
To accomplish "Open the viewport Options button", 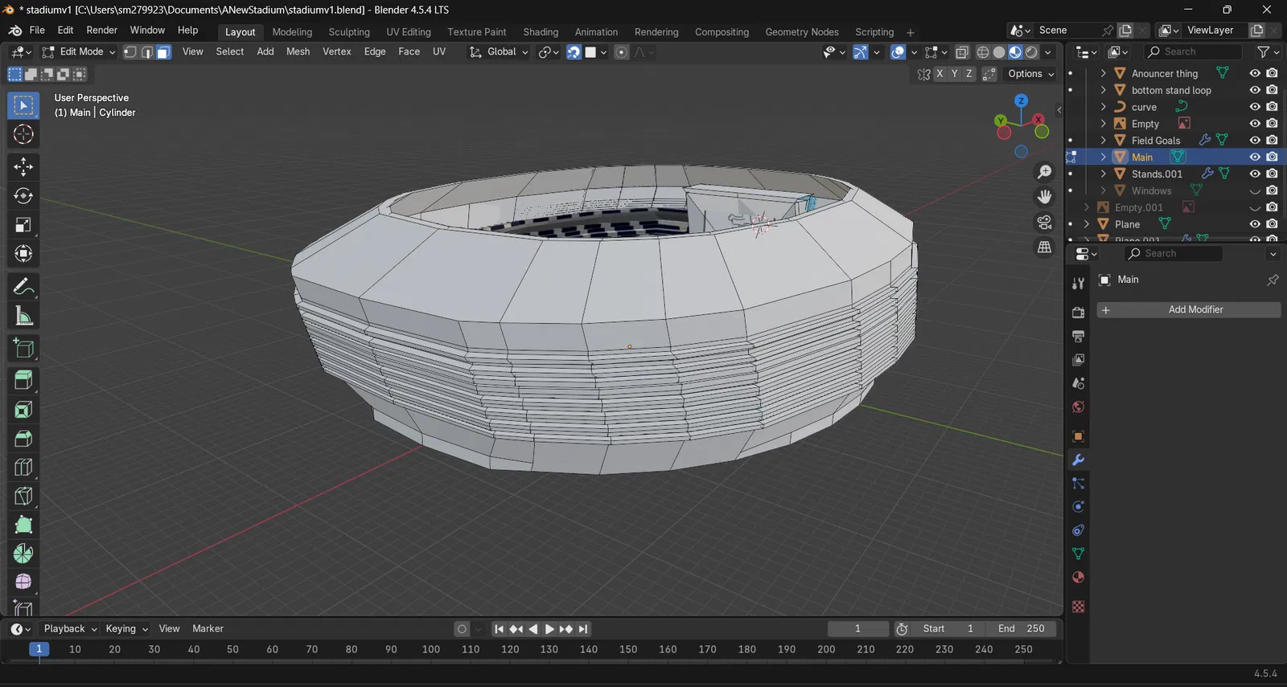I will [1030, 74].
